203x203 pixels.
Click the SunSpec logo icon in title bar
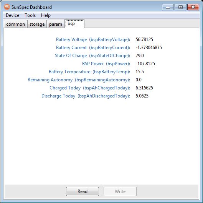coord(7,7)
